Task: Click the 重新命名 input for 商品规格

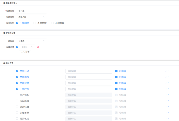Action: pos(89,77)
